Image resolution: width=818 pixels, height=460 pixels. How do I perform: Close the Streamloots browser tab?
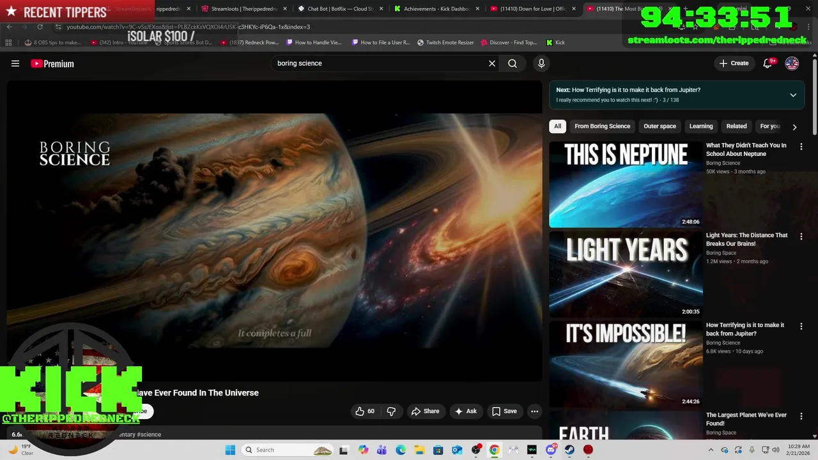coord(284,9)
